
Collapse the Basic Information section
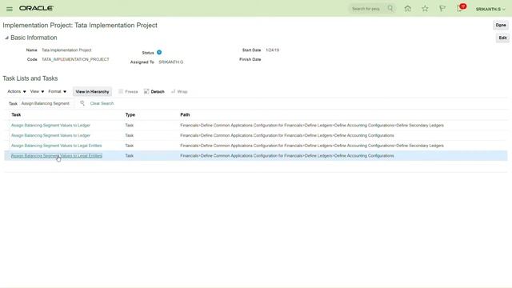6,38
